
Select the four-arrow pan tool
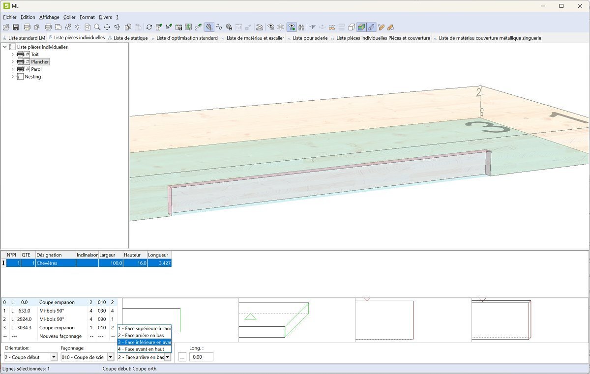(107, 28)
